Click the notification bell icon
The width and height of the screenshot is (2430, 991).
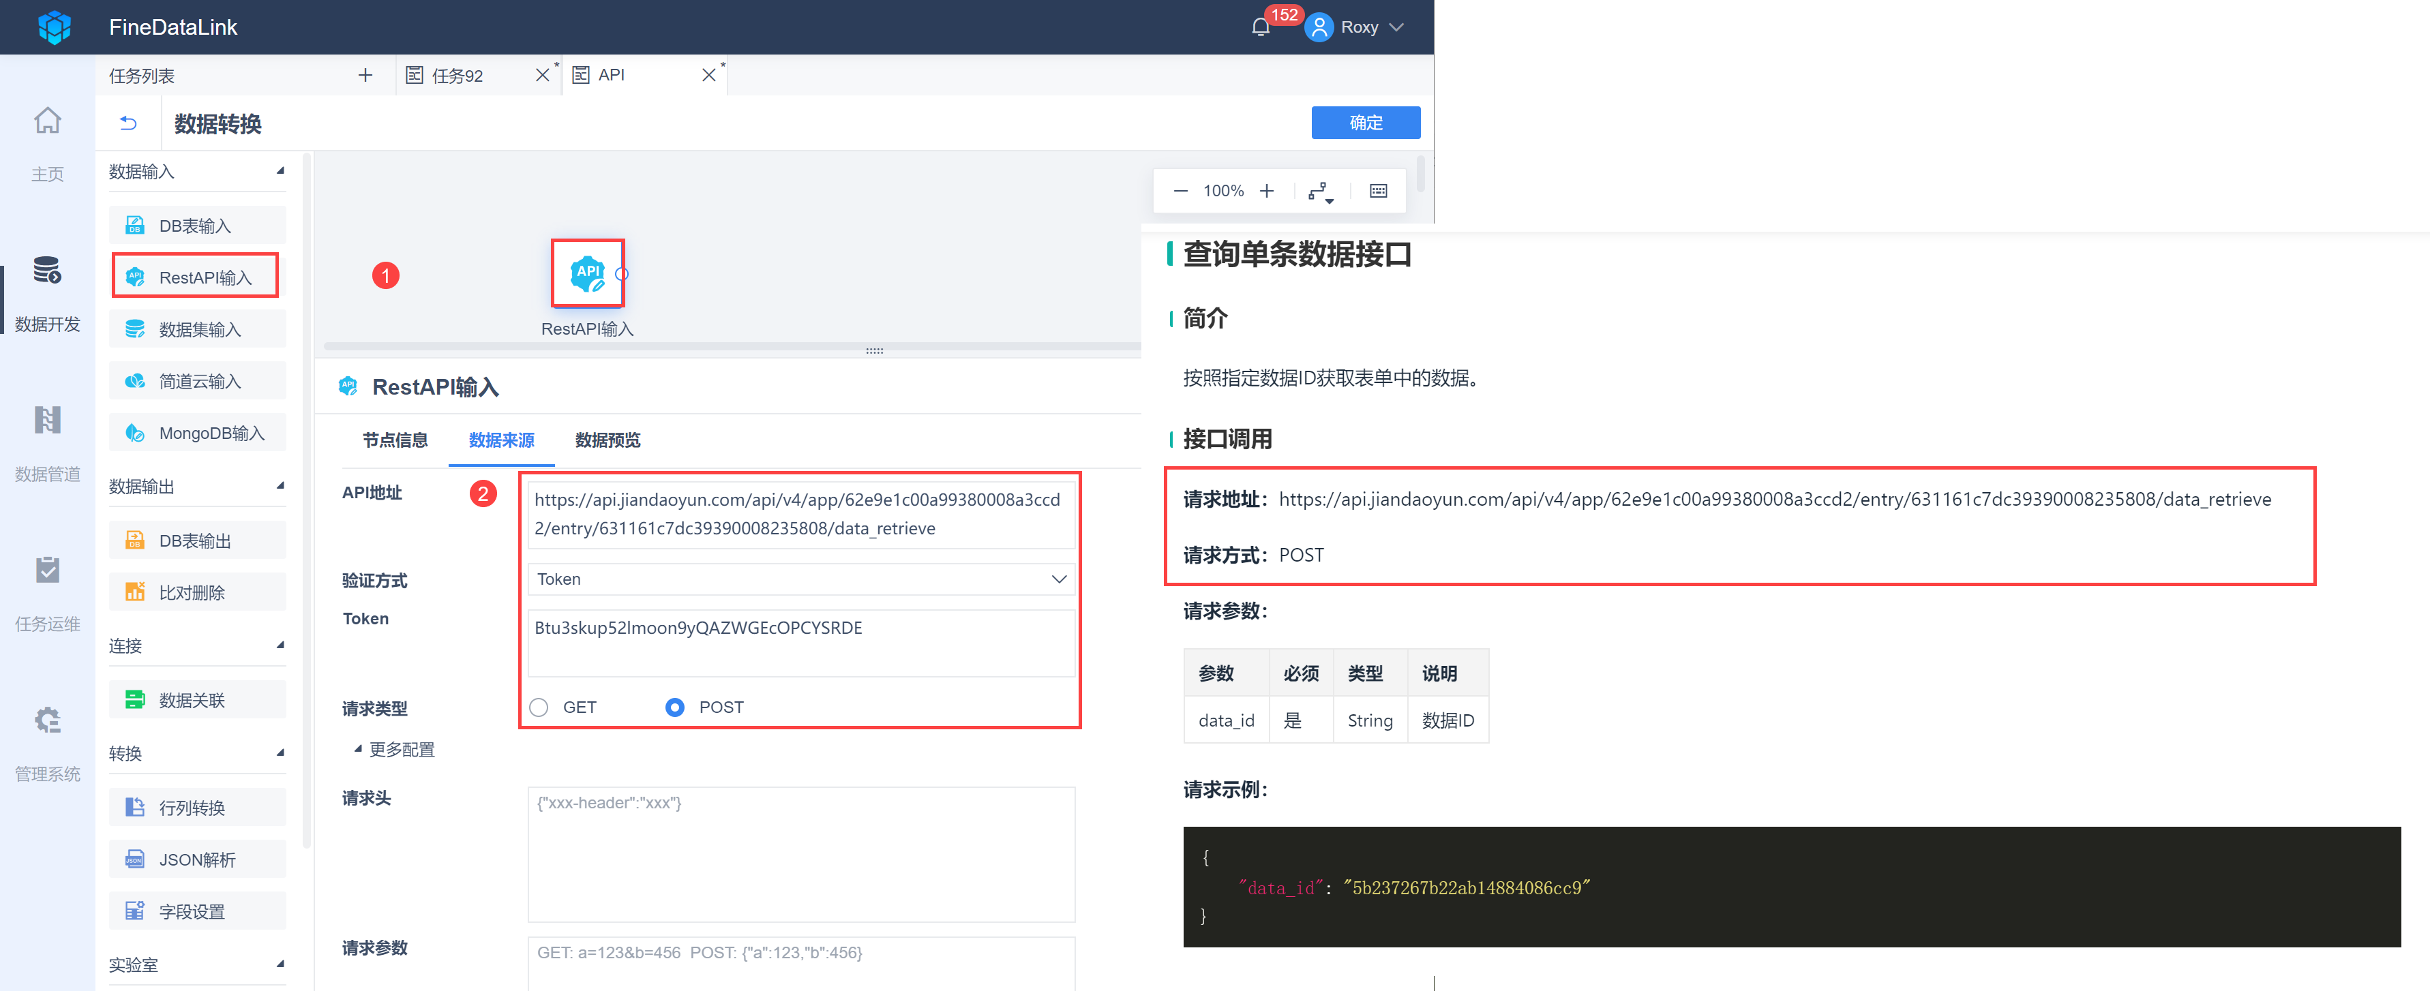[x=1260, y=27]
